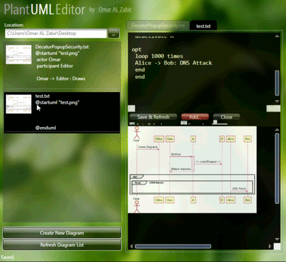The width and height of the screenshot is (286, 262).
Task: Click the 'loop 1000 times' code line
Action: point(159,56)
